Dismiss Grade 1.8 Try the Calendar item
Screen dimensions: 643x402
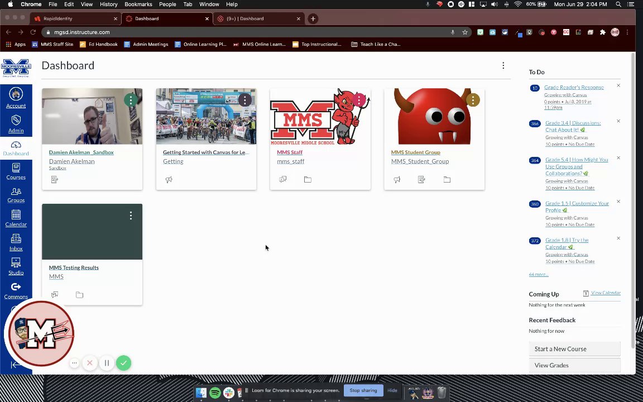pos(618,238)
